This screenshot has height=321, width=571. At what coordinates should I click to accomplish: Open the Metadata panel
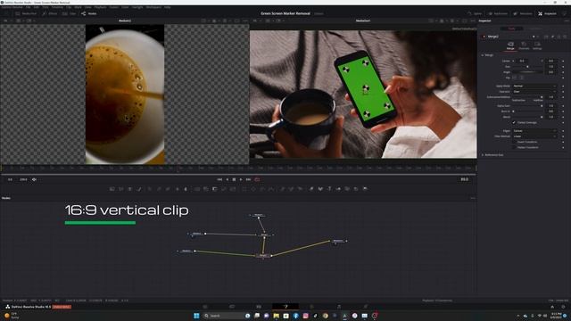click(x=523, y=13)
